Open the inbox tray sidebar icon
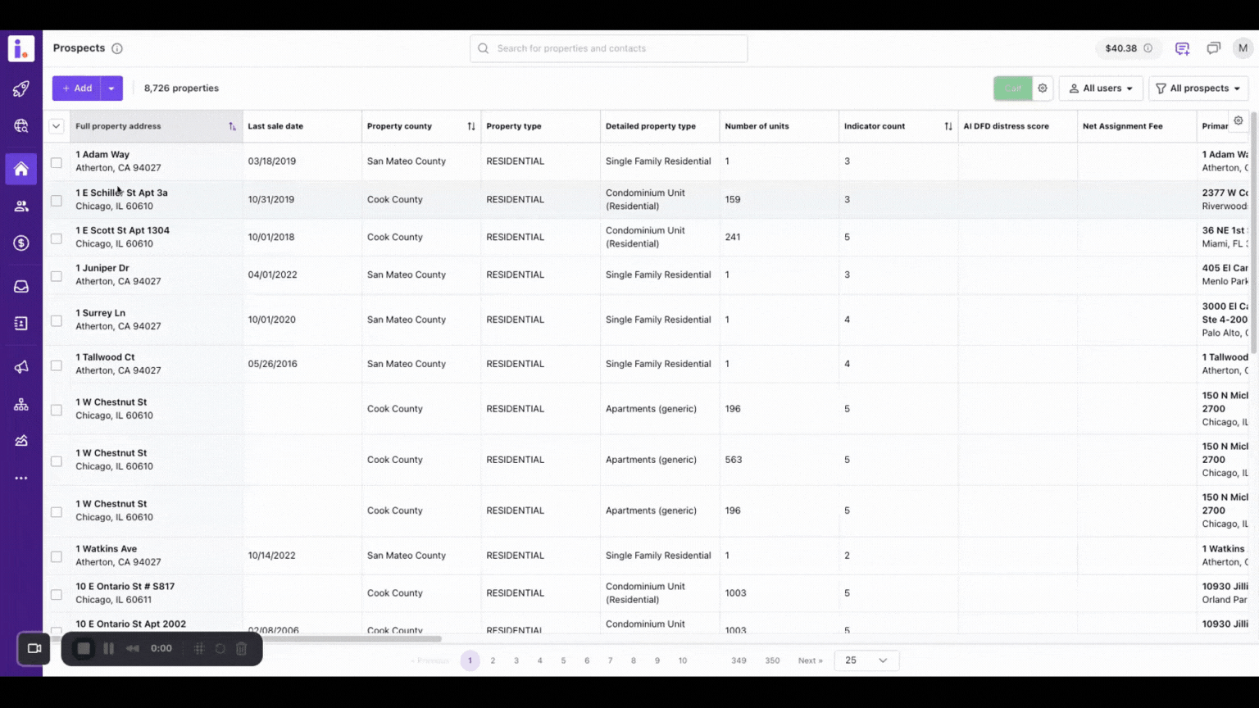Screen dimensions: 1259x708 (x=21, y=287)
